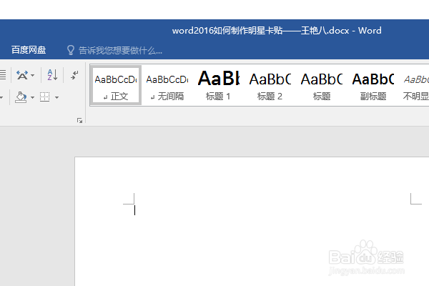The height and width of the screenshot is (286, 429).
Task: Toggle show/hide paragraph marks icon
Action: (x=74, y=74)
